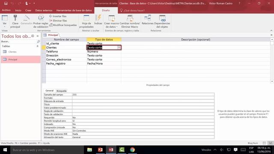
Task: Open the Índices window
Action: click(98, 20)
